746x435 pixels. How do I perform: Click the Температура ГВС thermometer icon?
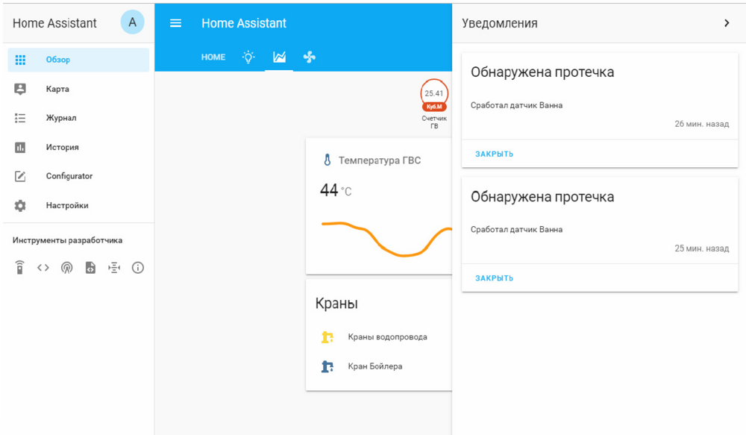pyautogui.click(x=327, y=160)
